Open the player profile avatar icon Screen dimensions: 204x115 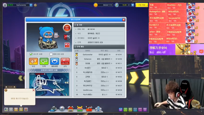pyautogui.click(x=5, y=5)
